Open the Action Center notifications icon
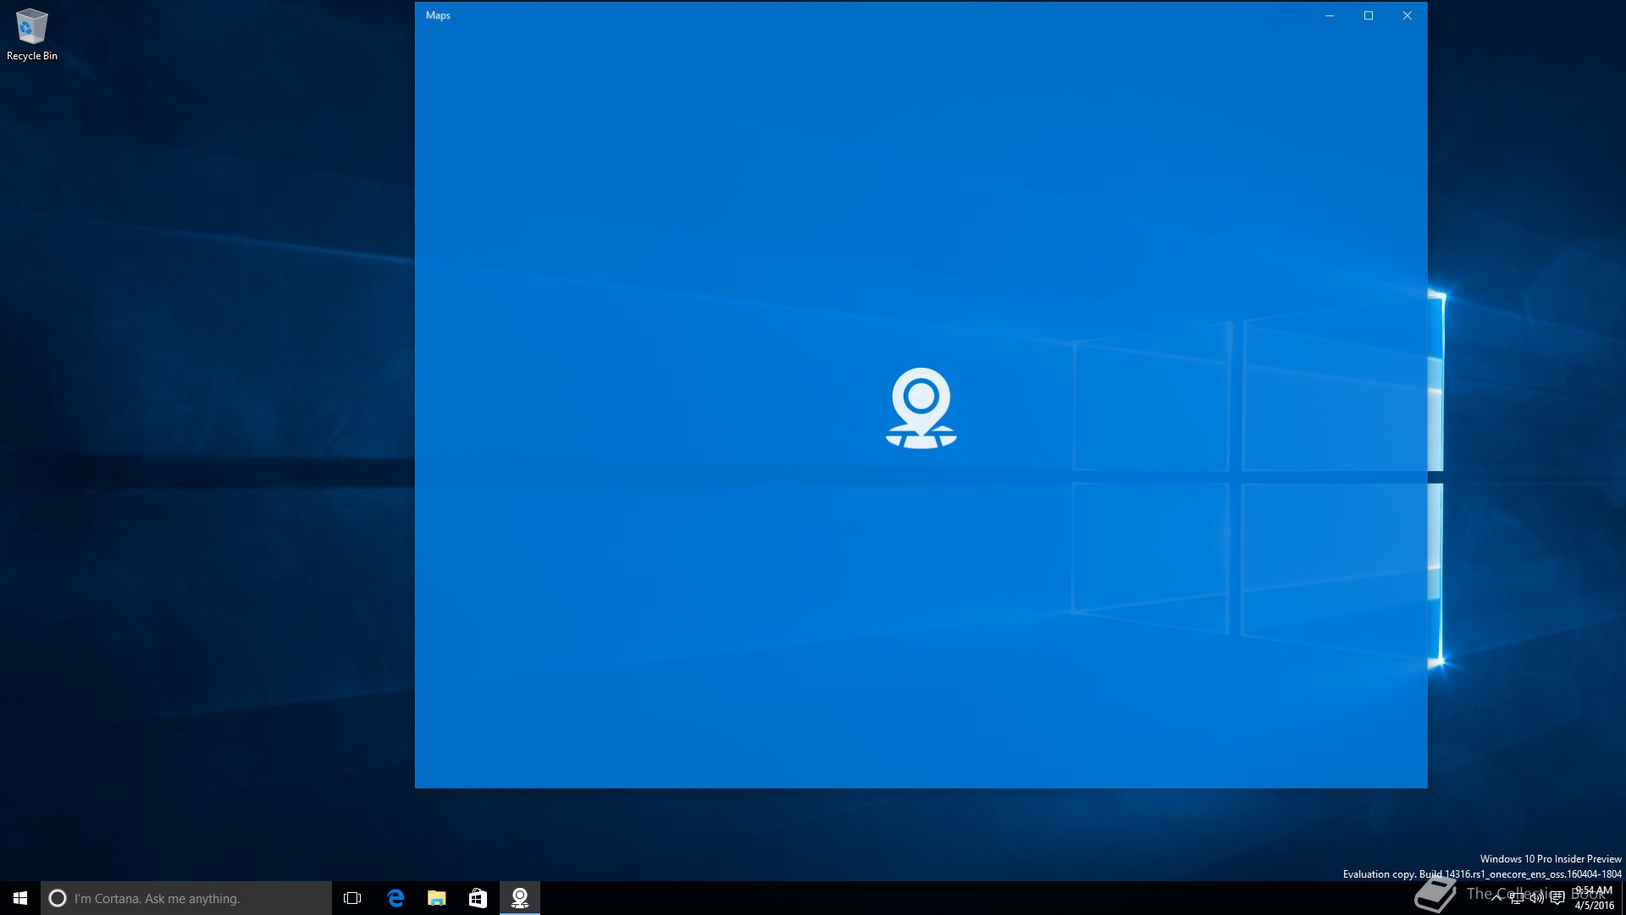1626x915 pixels. pos(1557,898)
